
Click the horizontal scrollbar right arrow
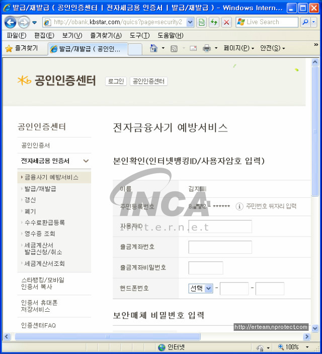pos(307,336)
